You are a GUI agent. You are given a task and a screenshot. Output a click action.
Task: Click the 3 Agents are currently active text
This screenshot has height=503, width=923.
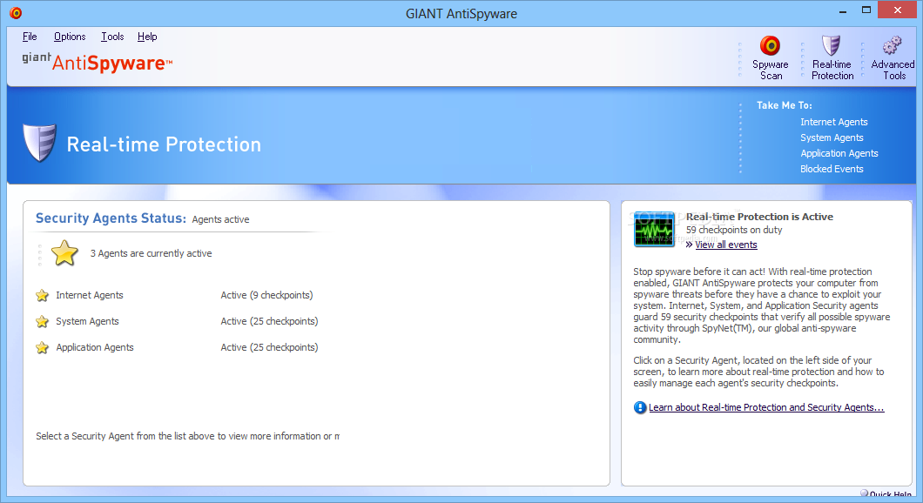151,253
